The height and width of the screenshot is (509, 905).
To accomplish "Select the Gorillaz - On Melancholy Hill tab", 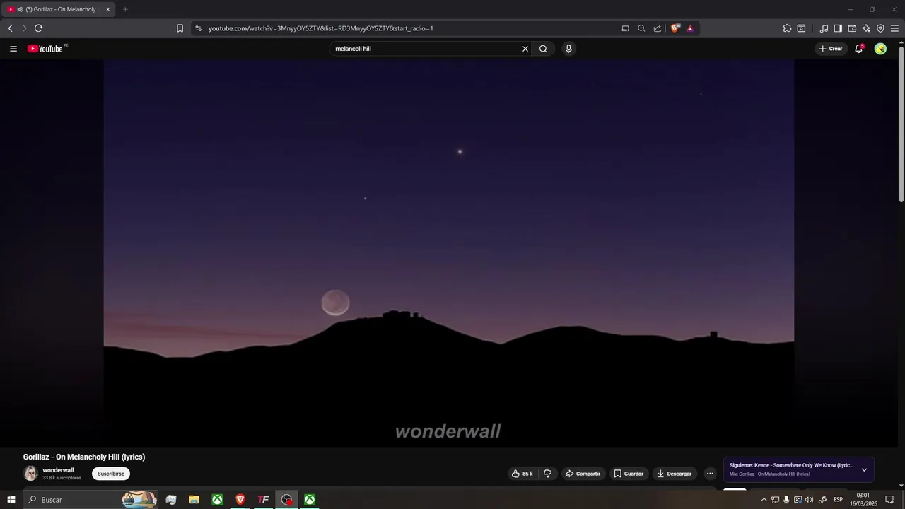I will pos(58,9).
